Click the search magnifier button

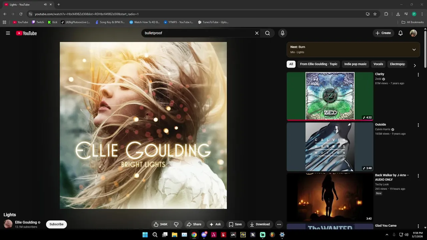pos(268,33)
